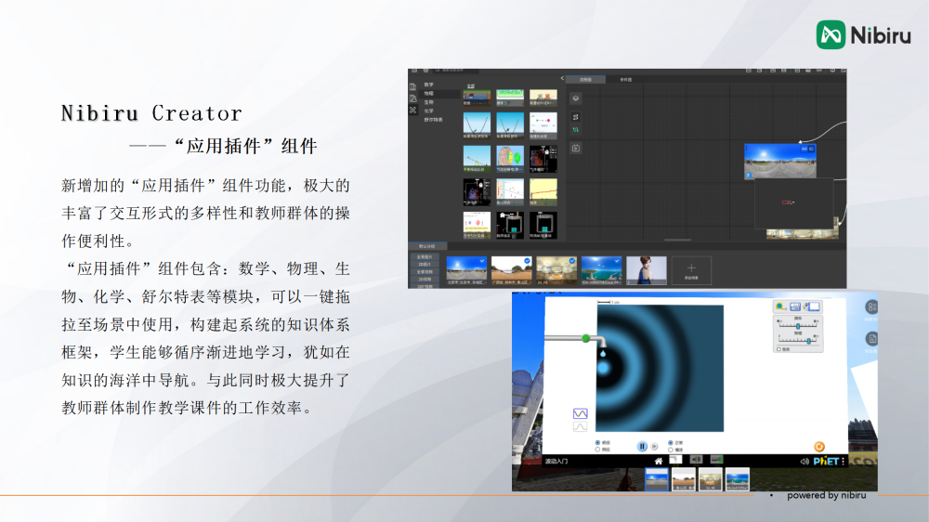The image size is (929, 522).
Task: Uncheck the first blue-sky scene's checkmark
Action: (x=482, y=261)
